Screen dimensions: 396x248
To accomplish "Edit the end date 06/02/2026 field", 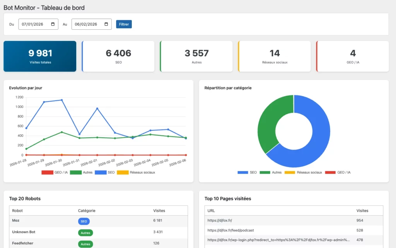I will pyautogui.click(x=91, y=24).
